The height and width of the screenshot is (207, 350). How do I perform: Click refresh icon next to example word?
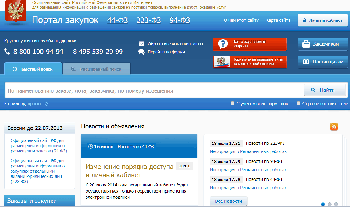pyautogui.click(x=46, y=104)
